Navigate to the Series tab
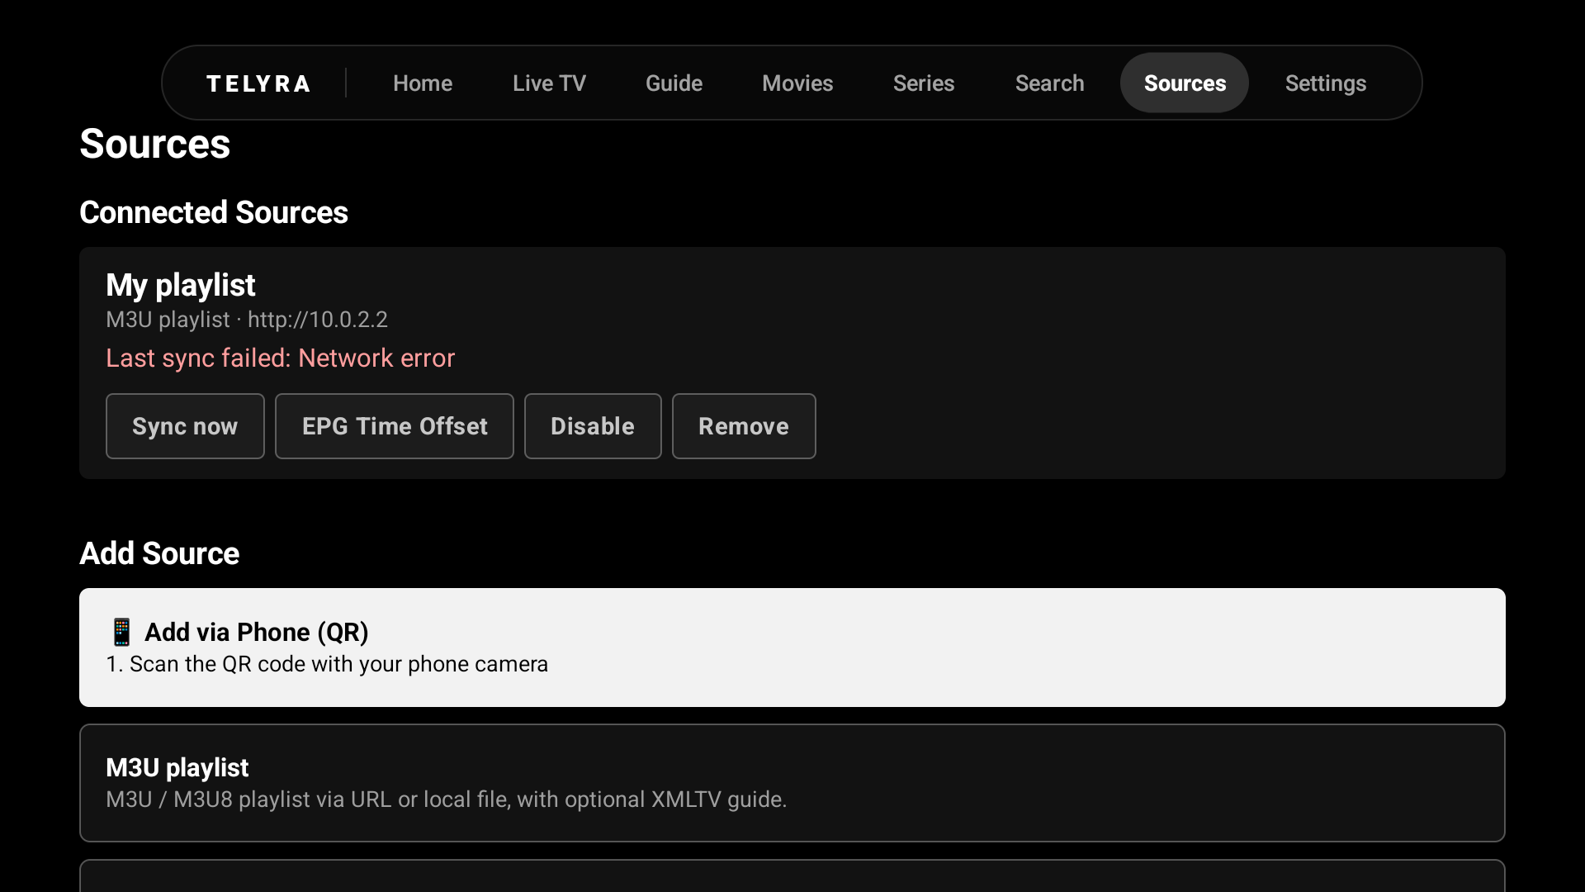 [x=924, y=83]
